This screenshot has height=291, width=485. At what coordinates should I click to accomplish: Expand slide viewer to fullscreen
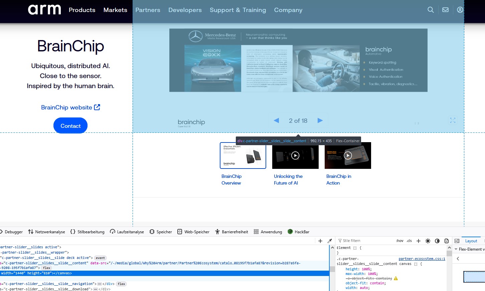coord(453,120)
